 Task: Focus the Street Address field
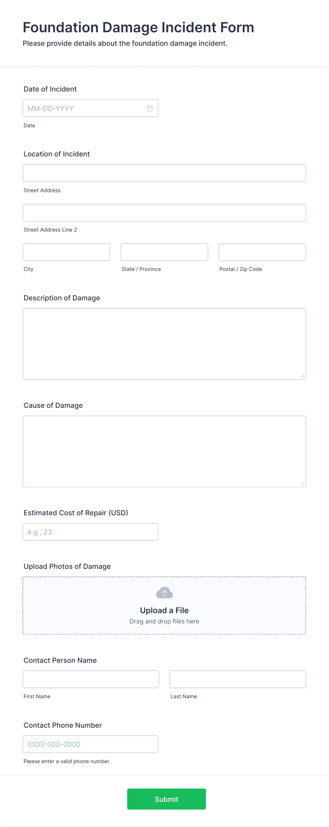pyautogui.click(x=164, y=173)
